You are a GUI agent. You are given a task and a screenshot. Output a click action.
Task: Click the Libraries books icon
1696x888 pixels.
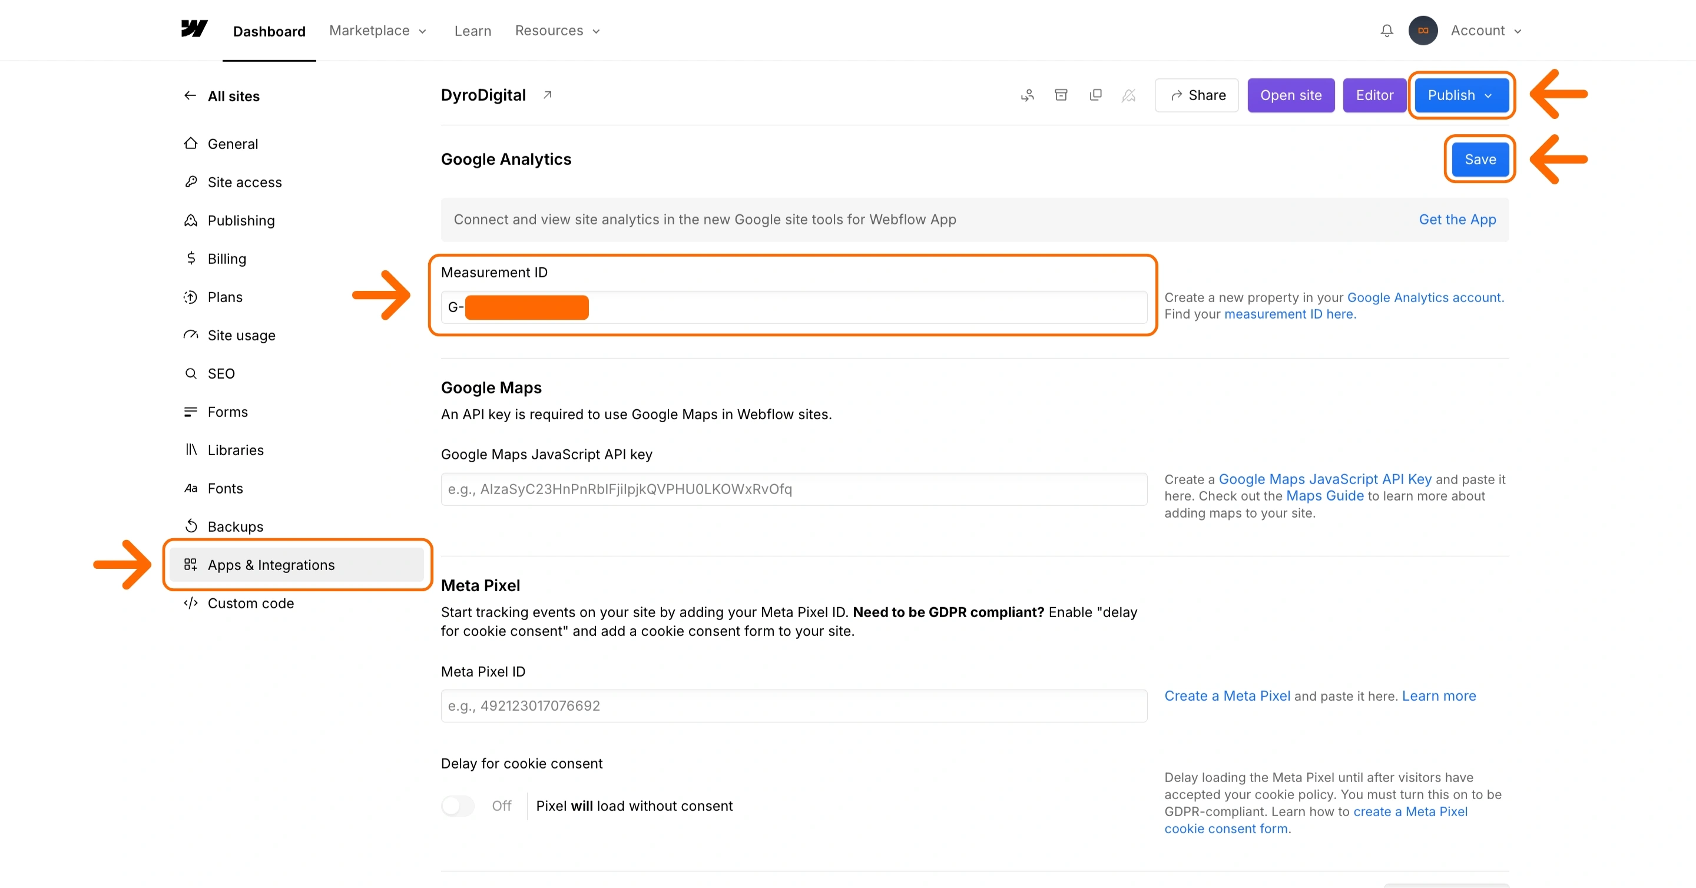tap(191, 449)
